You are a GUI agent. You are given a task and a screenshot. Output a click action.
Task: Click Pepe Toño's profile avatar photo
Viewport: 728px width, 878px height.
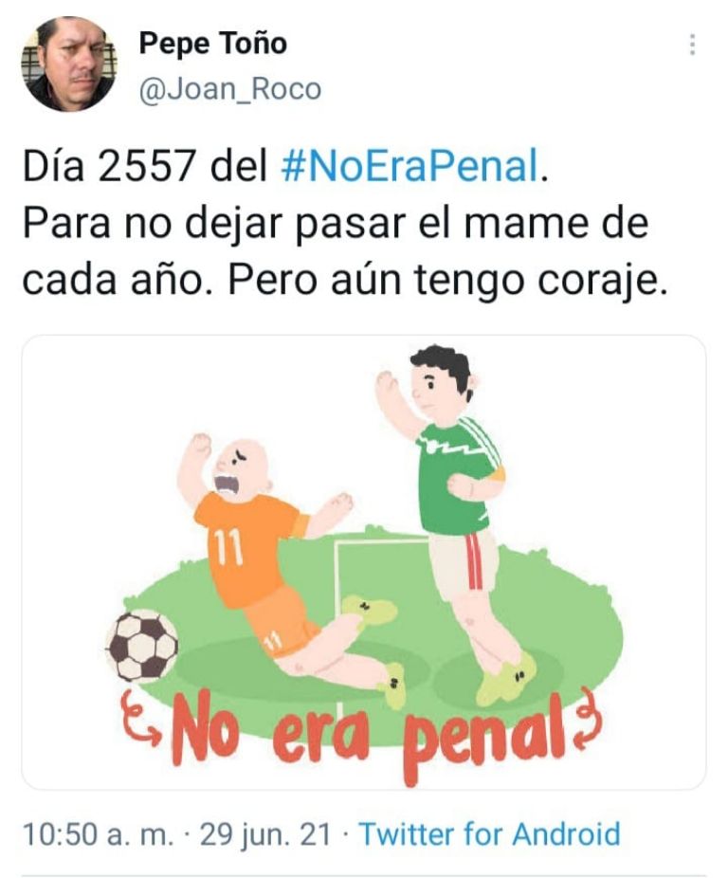tap(70, 64)
